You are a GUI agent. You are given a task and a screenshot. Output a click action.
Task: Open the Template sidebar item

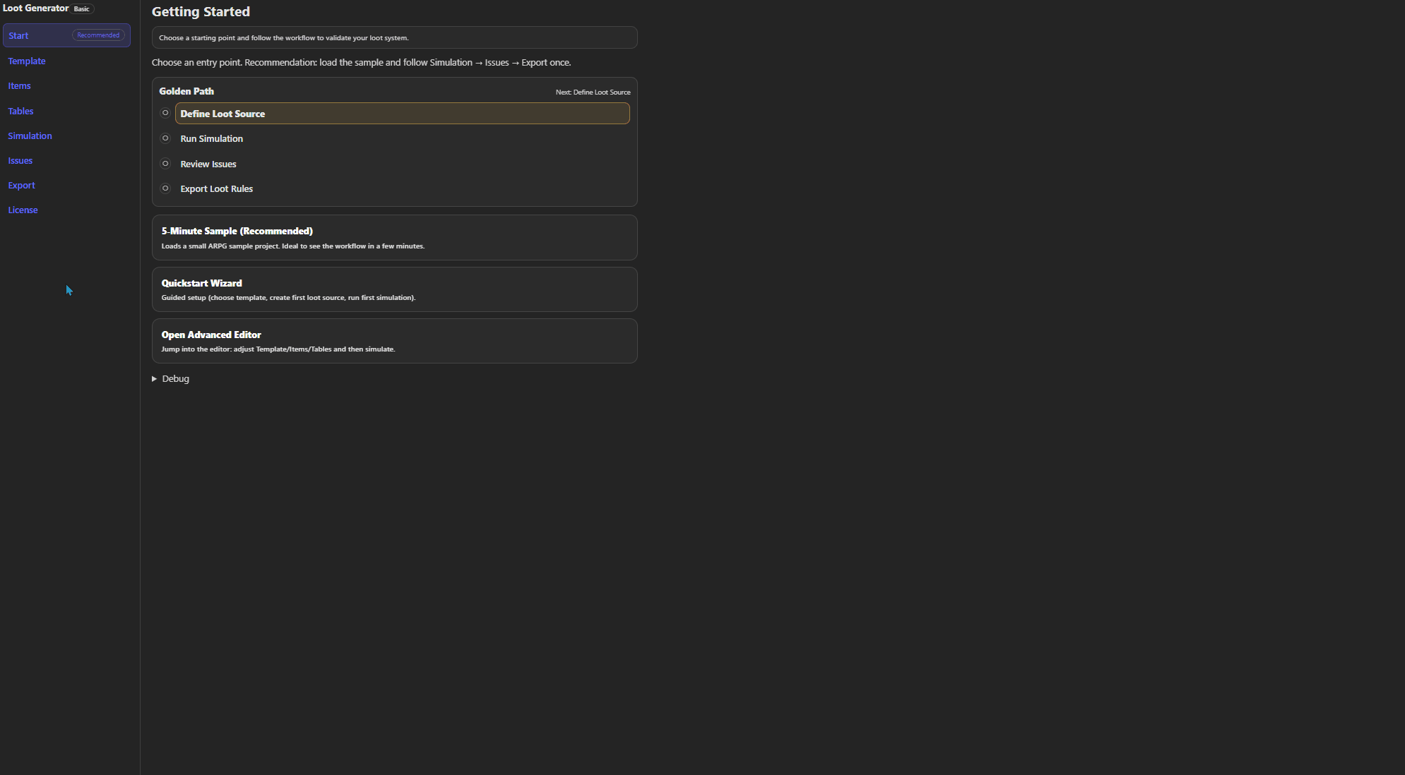27,61
